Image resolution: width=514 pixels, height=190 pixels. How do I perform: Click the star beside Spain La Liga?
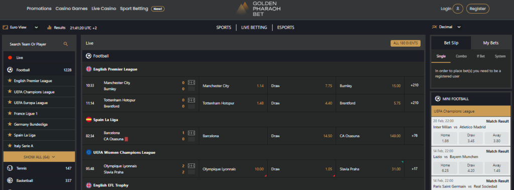[10, 135]
